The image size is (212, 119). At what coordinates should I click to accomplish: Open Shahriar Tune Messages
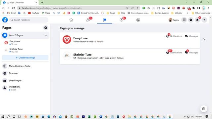coord(191,53)
